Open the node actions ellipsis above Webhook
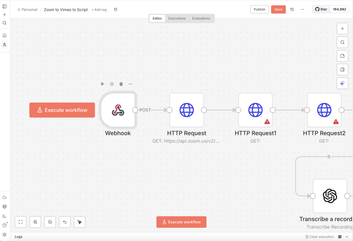 tap(130, 84)
